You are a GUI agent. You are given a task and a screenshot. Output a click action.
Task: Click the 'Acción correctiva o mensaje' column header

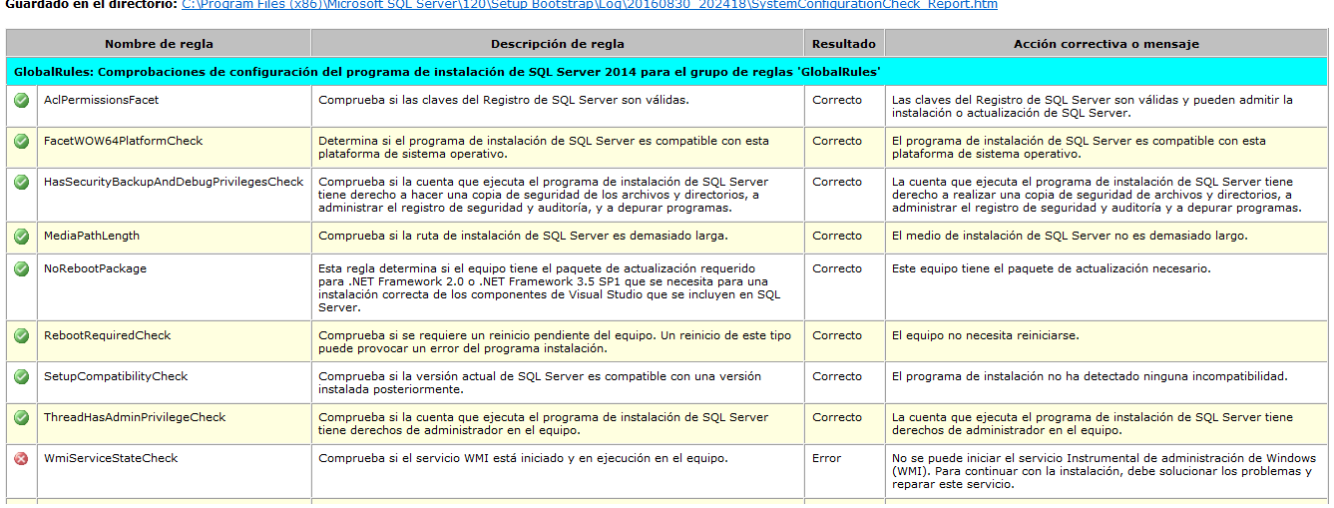(x=1107, y=44)
